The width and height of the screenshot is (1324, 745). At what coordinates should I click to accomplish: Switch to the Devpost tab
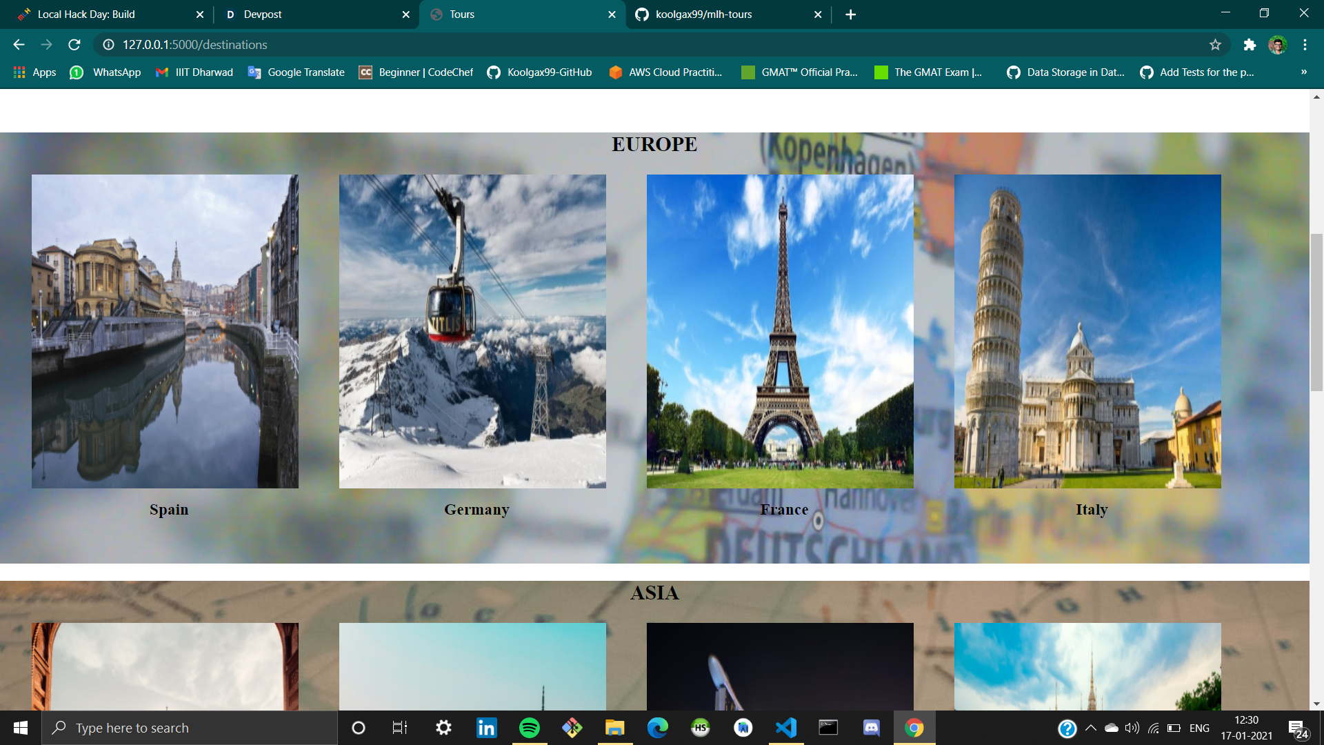pos(262,14)
